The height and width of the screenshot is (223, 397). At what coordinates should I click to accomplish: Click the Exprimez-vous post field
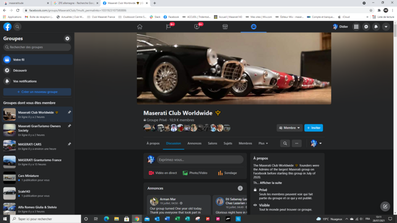click(200, 159)
